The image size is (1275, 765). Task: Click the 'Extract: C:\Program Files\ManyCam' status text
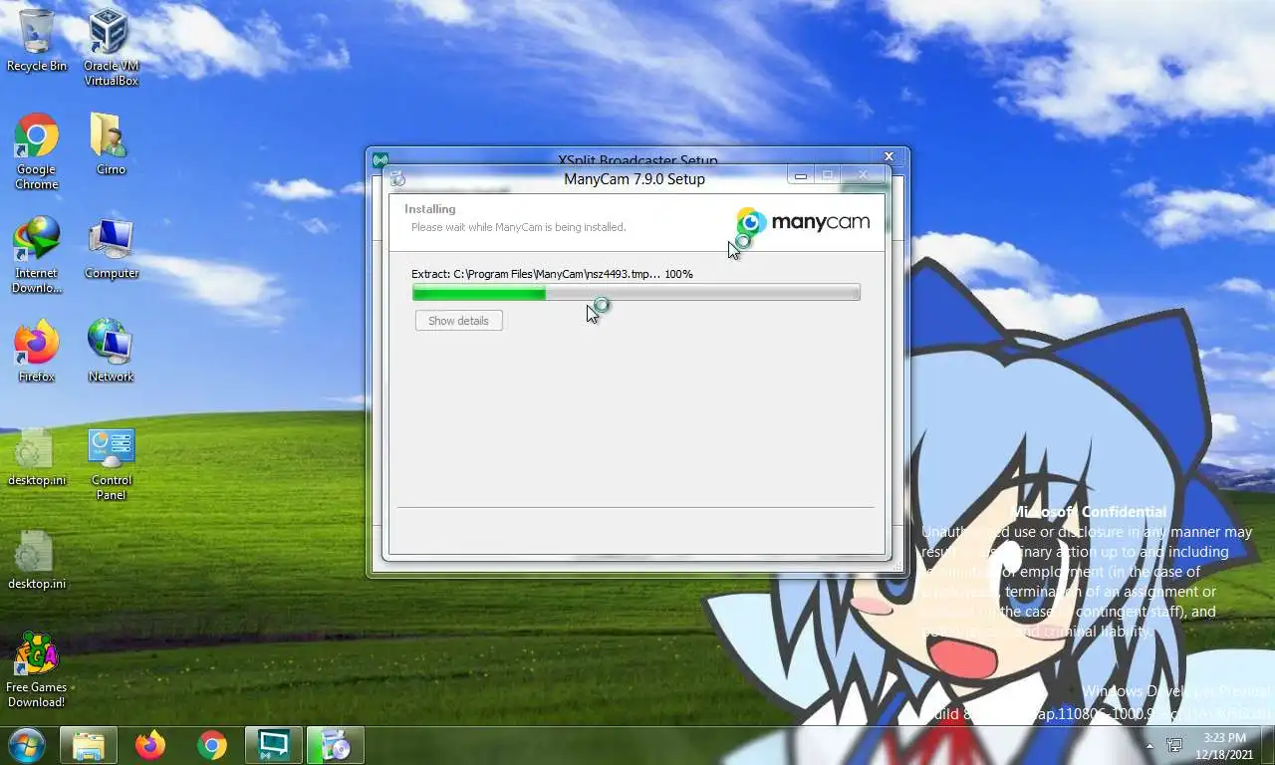(552, 274)
